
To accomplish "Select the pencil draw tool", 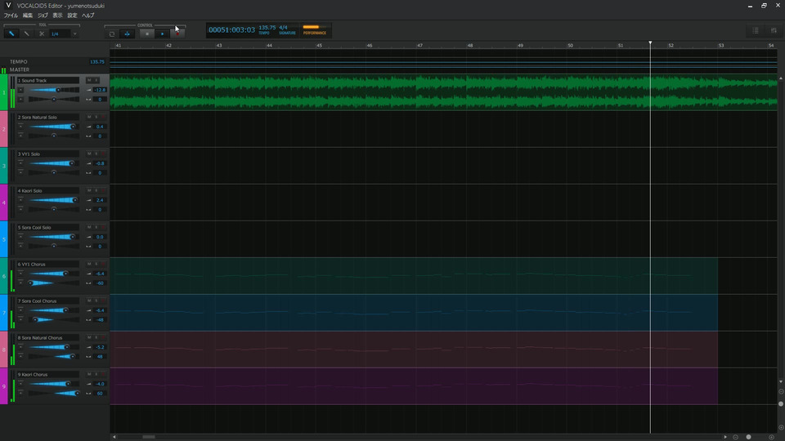I will click(12, 33).
